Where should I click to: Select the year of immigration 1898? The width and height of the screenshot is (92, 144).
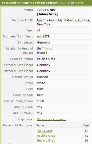(40, 101)
